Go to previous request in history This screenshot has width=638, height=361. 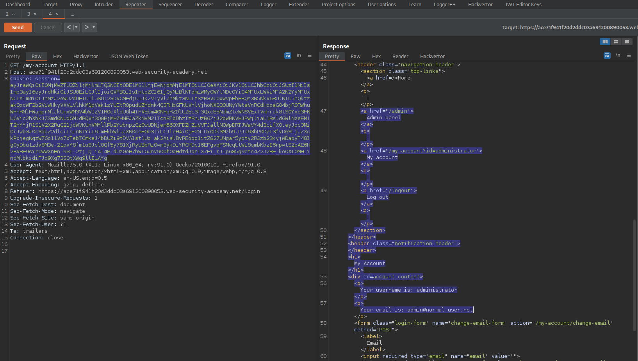(x=69, y=27)
